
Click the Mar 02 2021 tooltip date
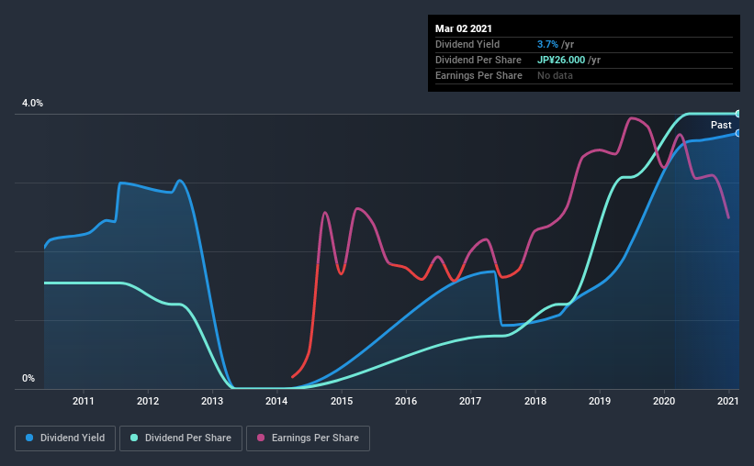[x=464, y=28]
